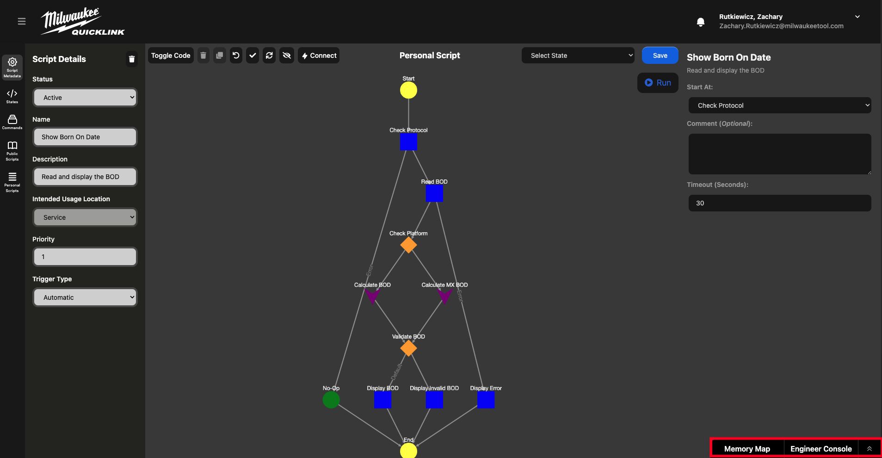Click the Personal Script title text

point(430,56)
